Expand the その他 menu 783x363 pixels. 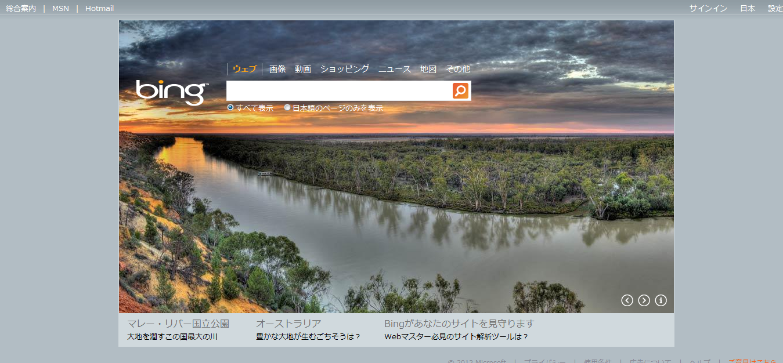pyautogui.click(x=458, y=69)
